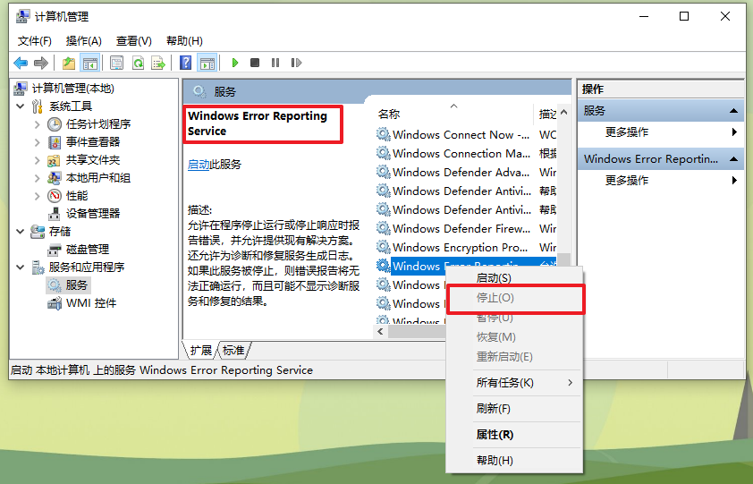
Task: Click the Export List toolbar icon
Action: 158,63
